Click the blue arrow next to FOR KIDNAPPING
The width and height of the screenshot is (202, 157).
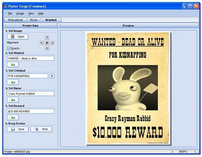[x=52, y=76]
